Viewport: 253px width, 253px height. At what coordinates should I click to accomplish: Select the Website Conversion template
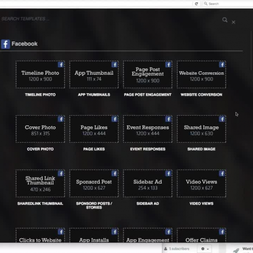[x=201, y=74]
